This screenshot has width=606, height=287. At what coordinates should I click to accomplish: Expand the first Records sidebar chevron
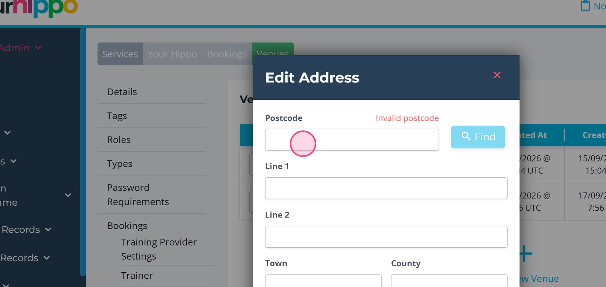(x=48, y=230)
